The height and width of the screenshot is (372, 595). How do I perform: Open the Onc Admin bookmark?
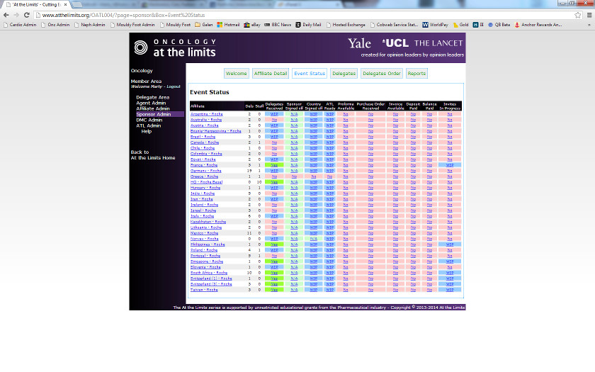click(x=55, y=25)
